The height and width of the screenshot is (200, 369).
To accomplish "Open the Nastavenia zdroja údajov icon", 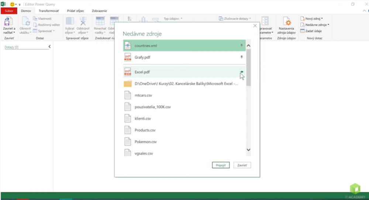I will [286, 22].
